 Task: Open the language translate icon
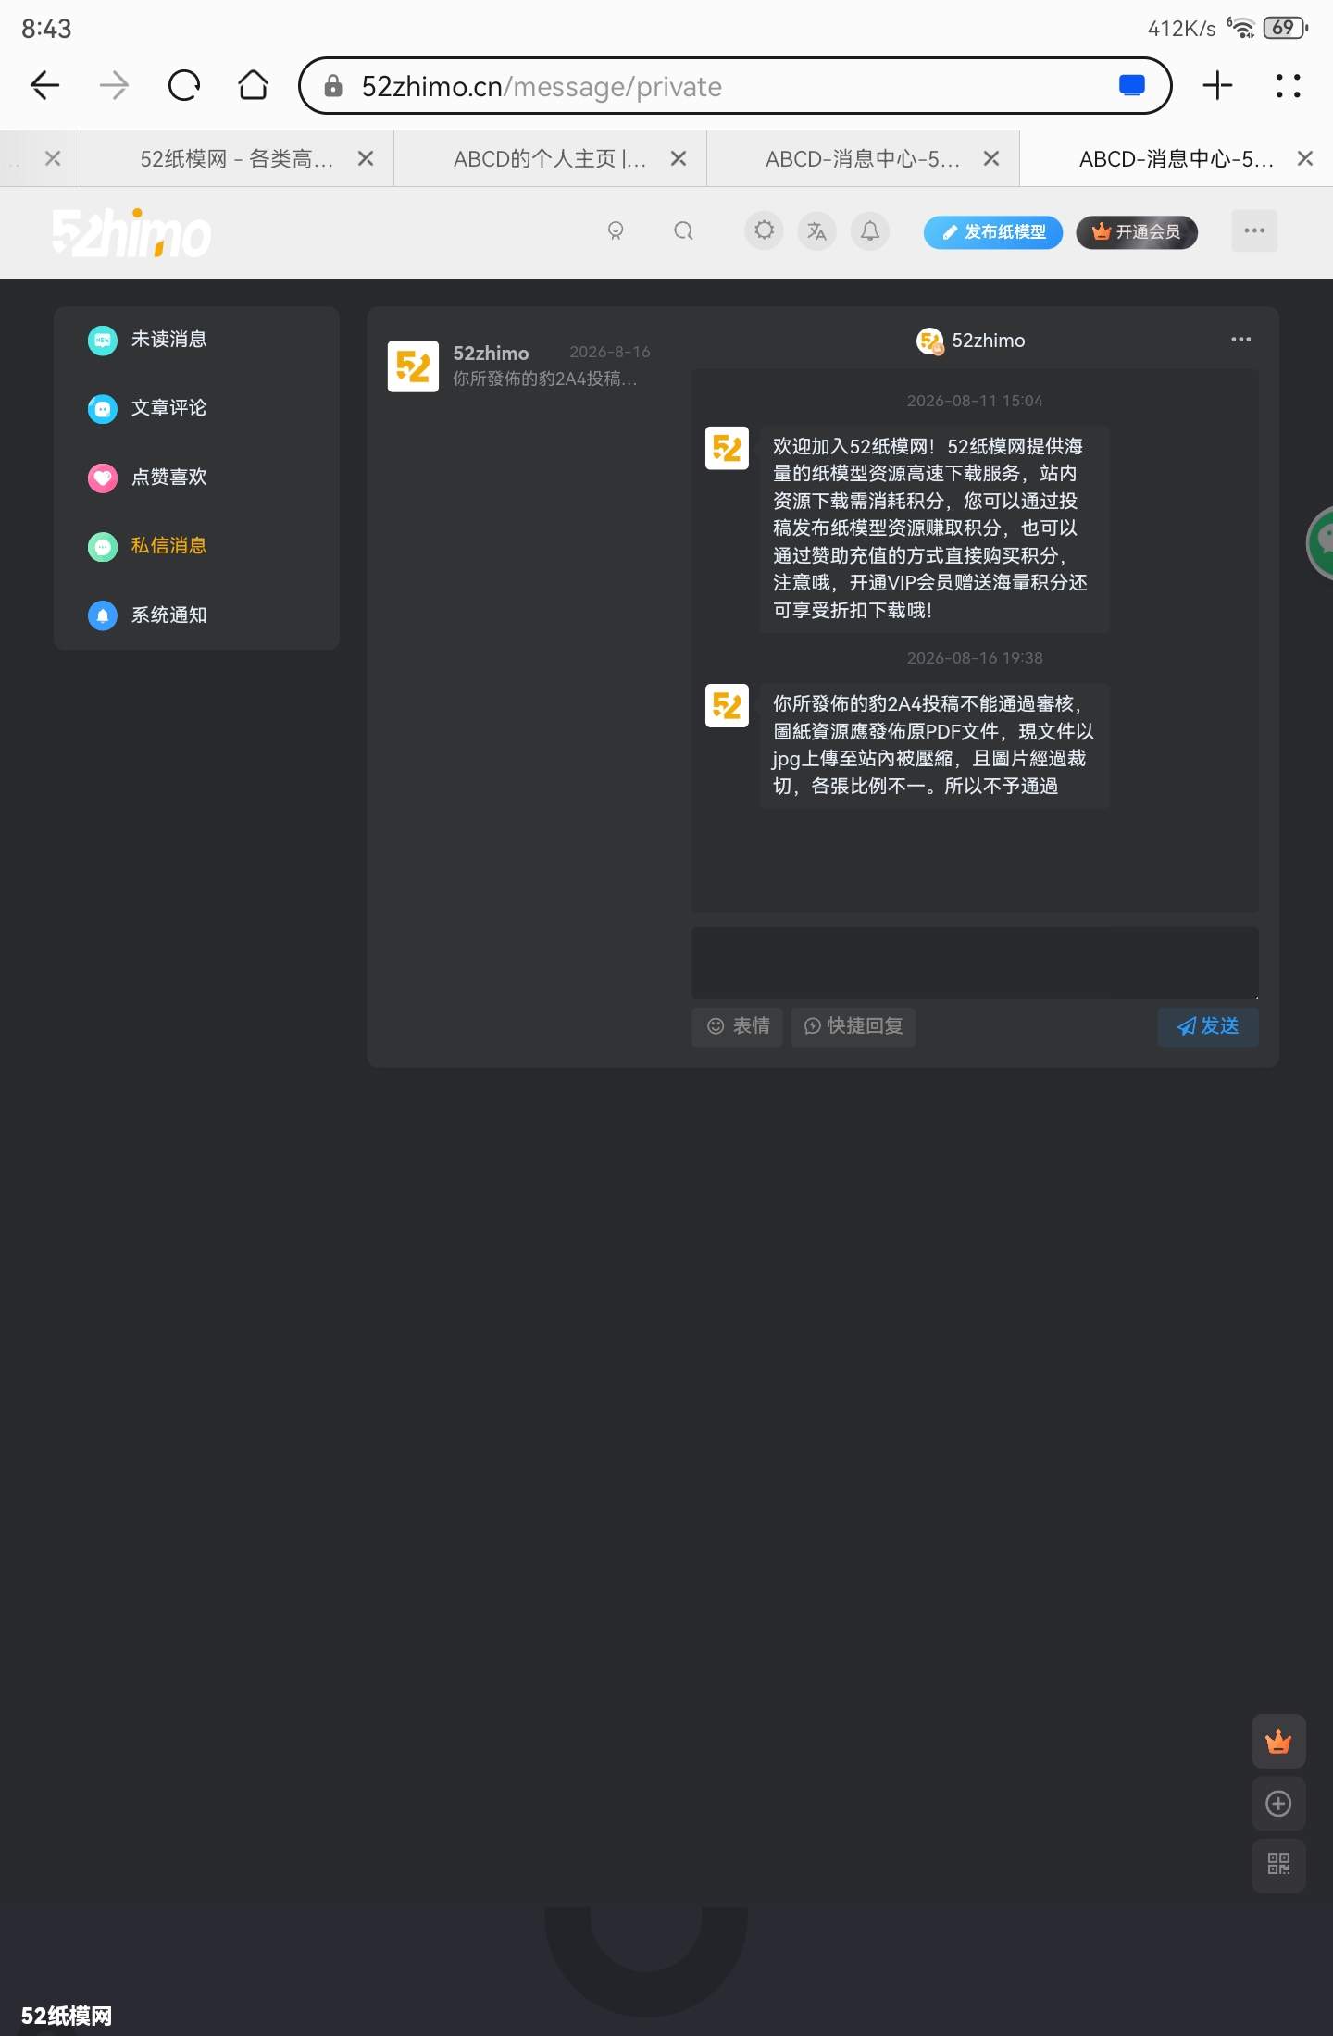[816, 230]
